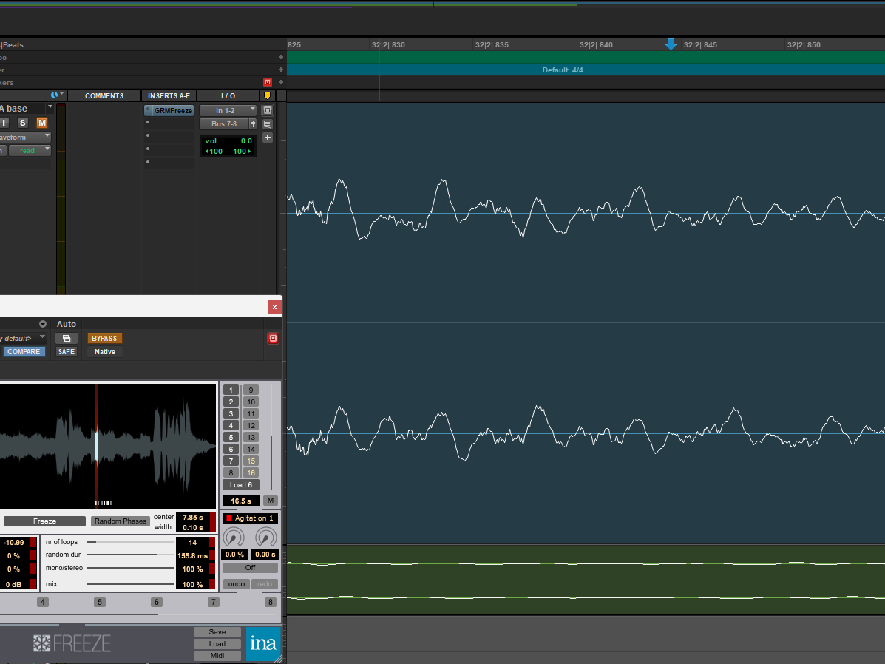Click the I / O column header
Image resolution: width=885 pixels, height=664 pixels.
[228, 96]
